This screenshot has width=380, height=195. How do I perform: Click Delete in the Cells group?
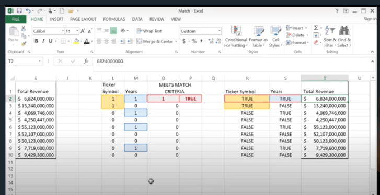[x=297, y=35]
